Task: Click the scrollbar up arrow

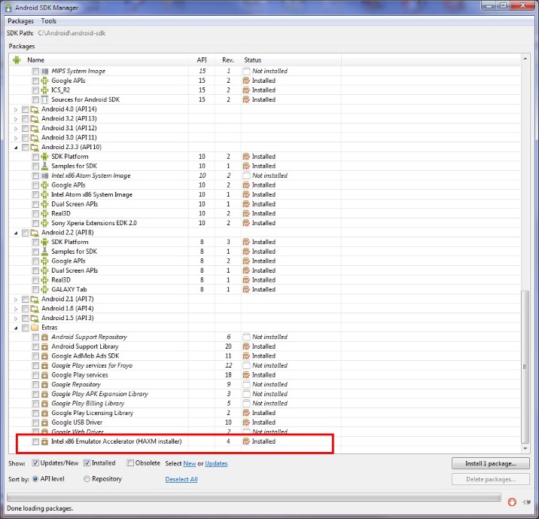Action: tap(525, 59)
